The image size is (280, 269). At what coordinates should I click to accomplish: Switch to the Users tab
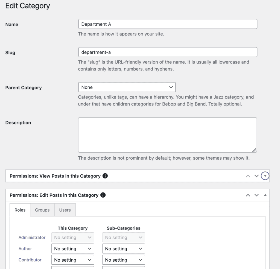tap(65, 210)
